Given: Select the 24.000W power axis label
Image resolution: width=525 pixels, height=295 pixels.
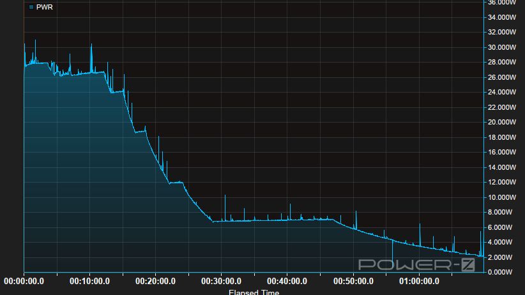Looking at the screenshot, I should pyautogui.click(x=501, y=92).
